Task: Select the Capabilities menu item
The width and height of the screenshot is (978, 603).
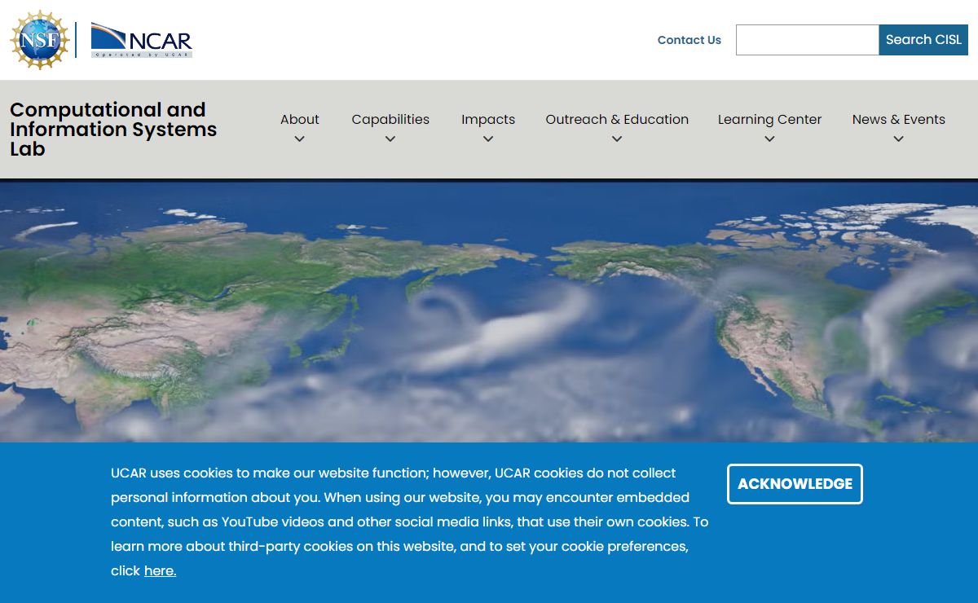Action: tap(390, 119)
